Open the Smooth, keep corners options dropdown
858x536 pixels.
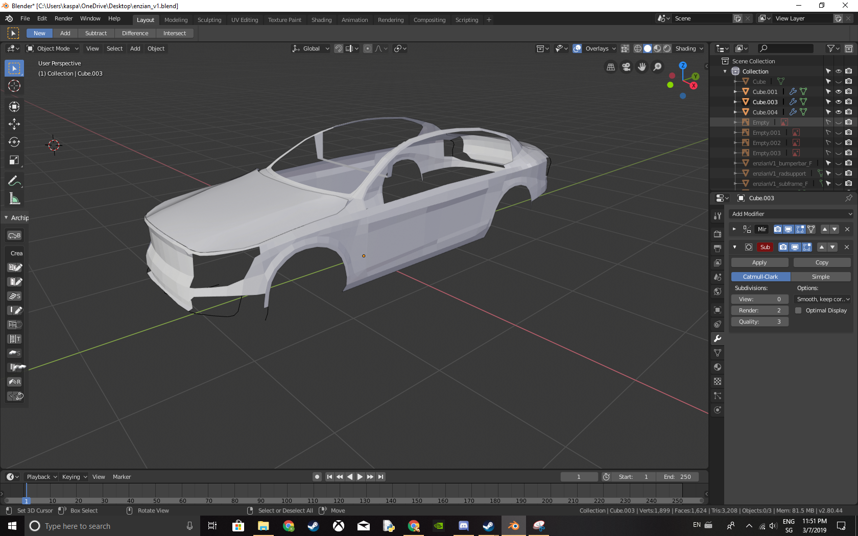tap(823, 299)
